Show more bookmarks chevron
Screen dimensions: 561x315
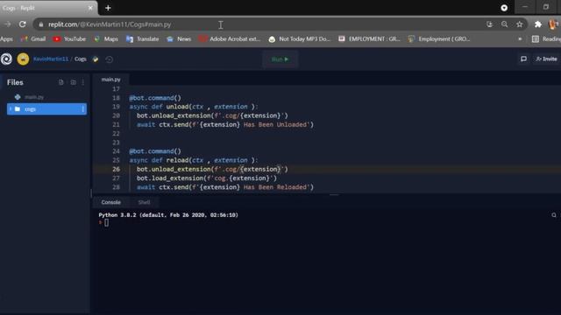[520, 38]
